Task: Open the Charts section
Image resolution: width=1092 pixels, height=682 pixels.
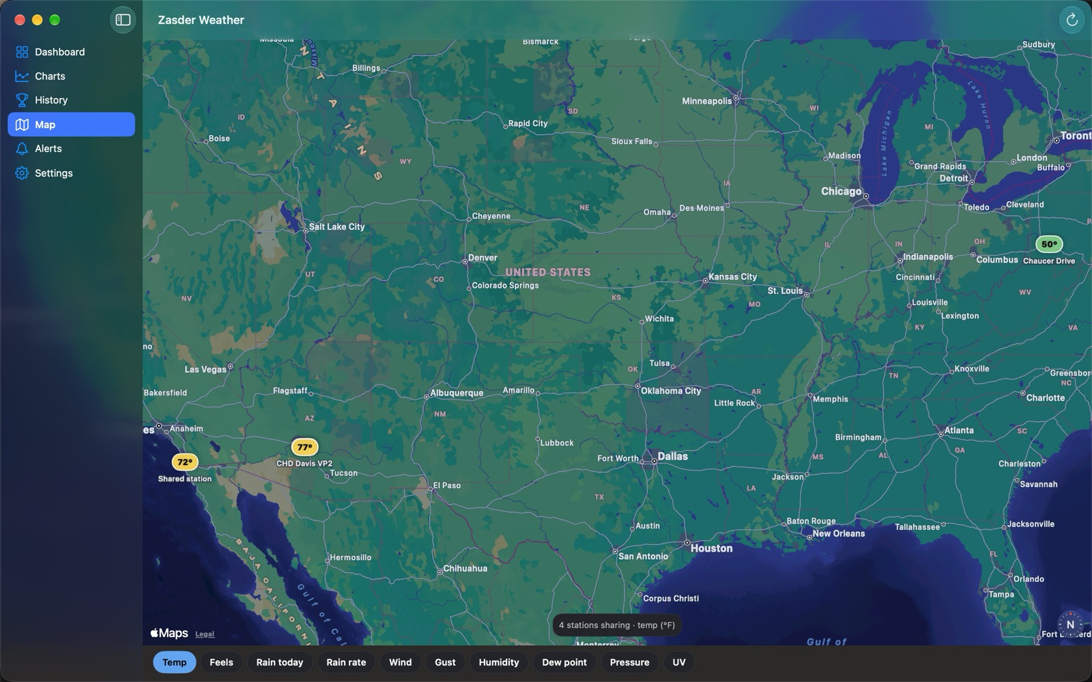Action: pyautogui.click(x=71, y=76)
